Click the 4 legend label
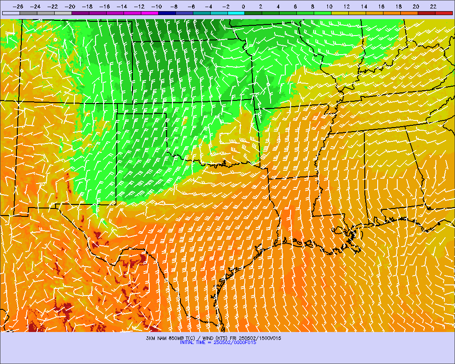Screen dimensions: 455x364 [x=278, y=7]
